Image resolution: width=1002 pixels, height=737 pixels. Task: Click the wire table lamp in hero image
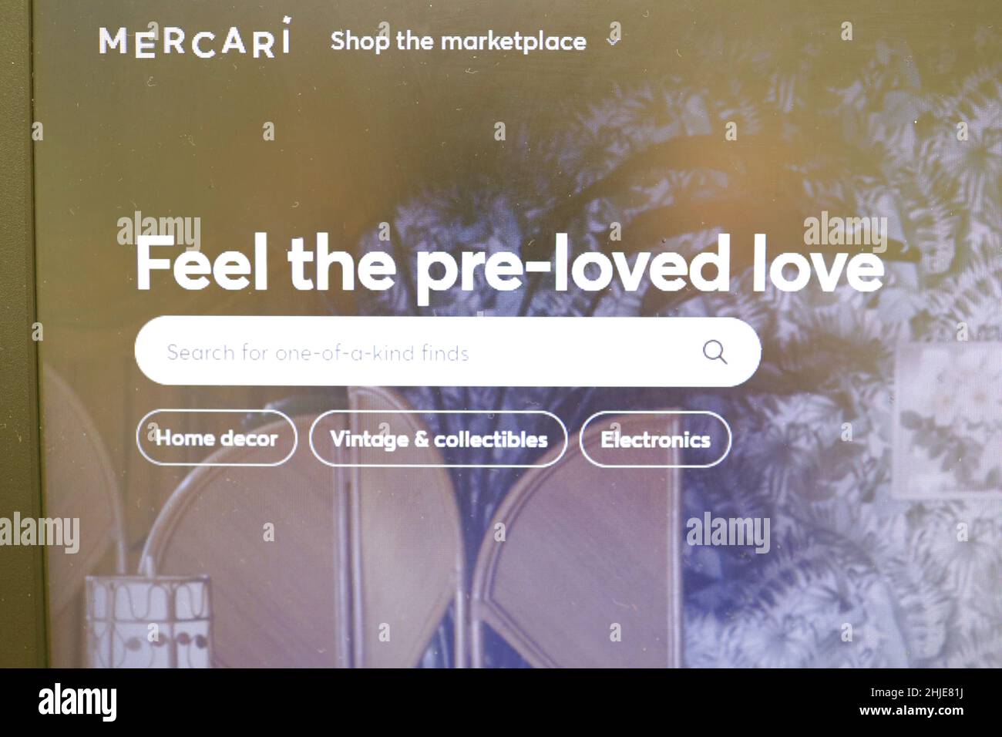tap(146, 621)
